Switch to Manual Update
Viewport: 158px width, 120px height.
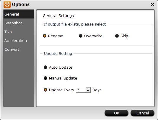point(45,78)
